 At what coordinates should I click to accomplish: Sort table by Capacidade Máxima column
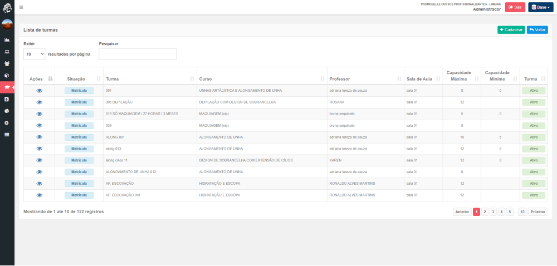coord(462,76)
